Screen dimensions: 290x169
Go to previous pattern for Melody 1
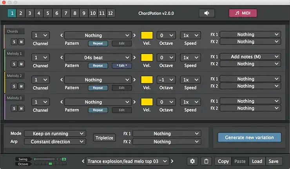point(62,58)
